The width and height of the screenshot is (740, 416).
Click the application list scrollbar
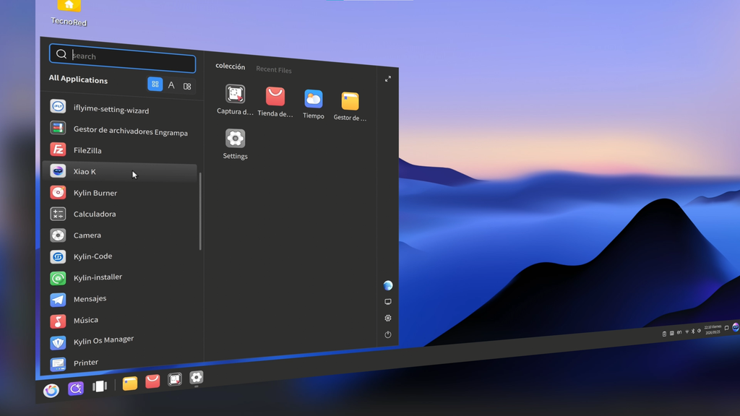click(201, 212)
